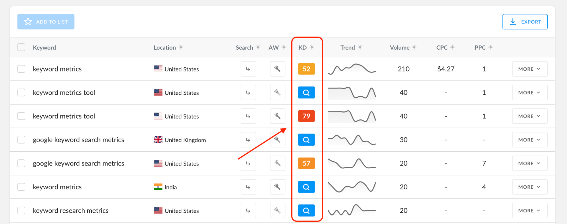Click the volume value 210
Viewport: 567px width, 224px height.
coord(404,69)
